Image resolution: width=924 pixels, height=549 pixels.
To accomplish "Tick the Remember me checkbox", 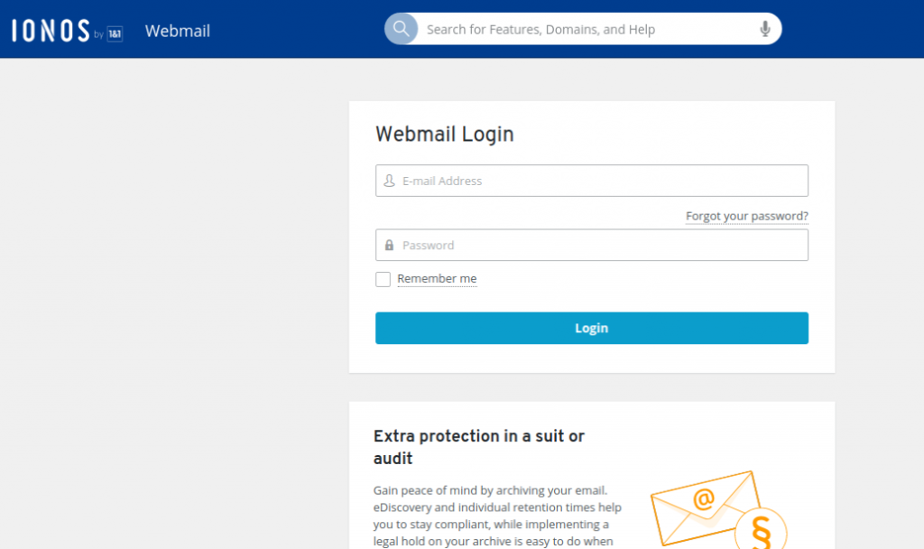I will click(x=383, y=279).
